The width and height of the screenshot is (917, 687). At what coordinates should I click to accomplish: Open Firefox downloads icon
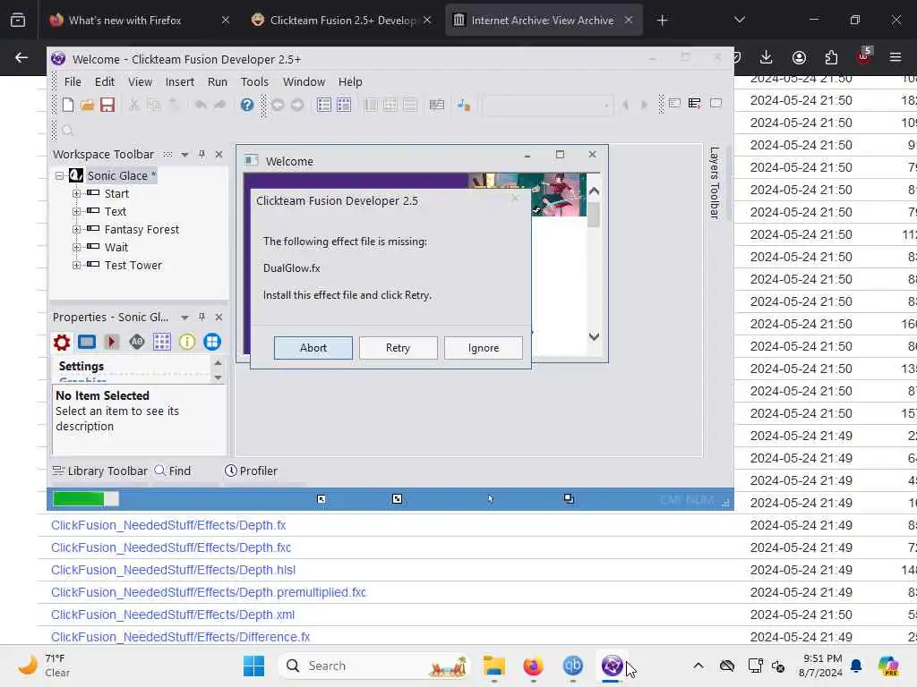tap(767, 57)
